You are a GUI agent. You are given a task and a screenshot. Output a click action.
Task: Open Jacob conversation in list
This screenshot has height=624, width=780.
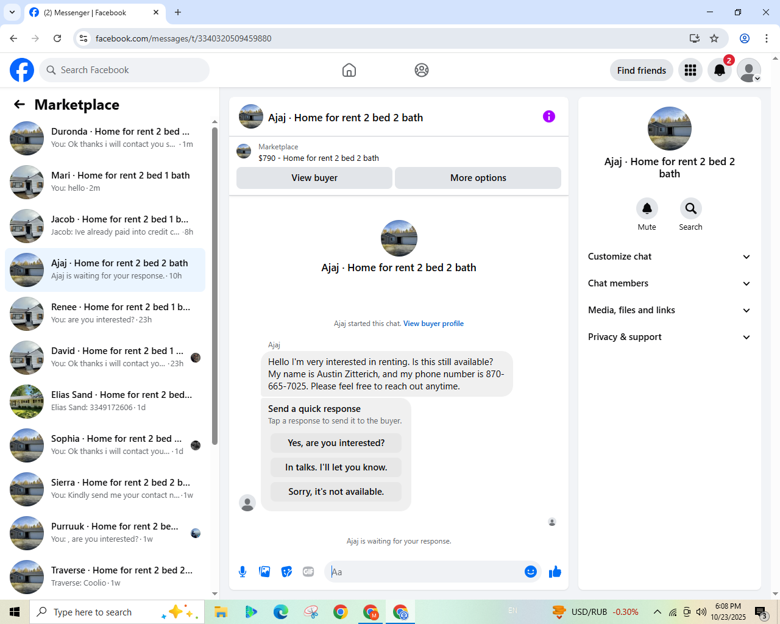coord(105,226)
